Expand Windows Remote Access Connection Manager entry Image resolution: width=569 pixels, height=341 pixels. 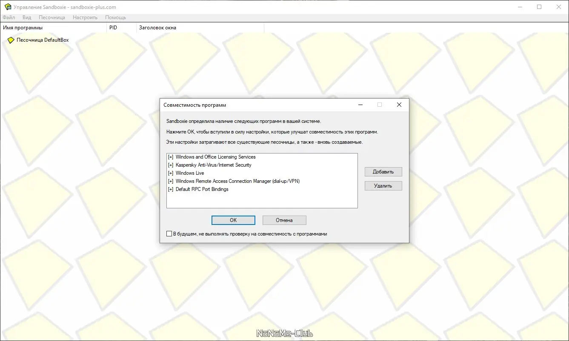point(171,181)
